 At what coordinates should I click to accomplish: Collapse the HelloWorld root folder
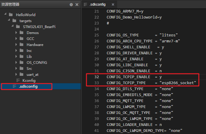click(x=5, y=14)
